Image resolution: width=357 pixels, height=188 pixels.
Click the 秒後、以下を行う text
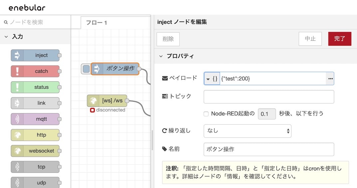(301, 114)
